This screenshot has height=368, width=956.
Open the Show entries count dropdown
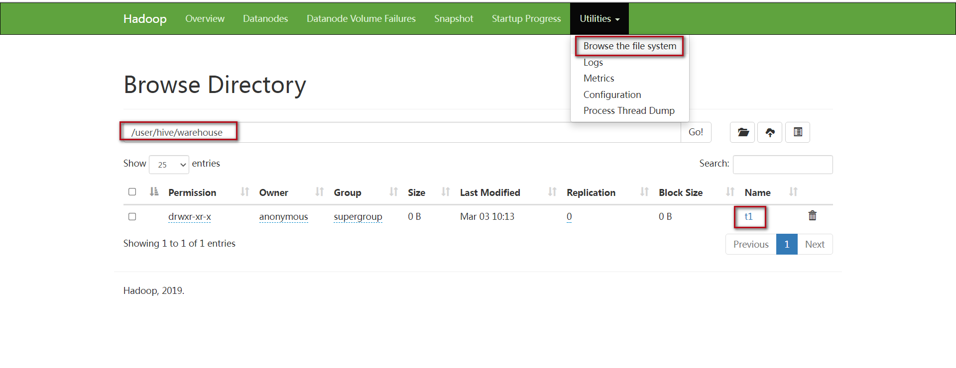point(169,165)
